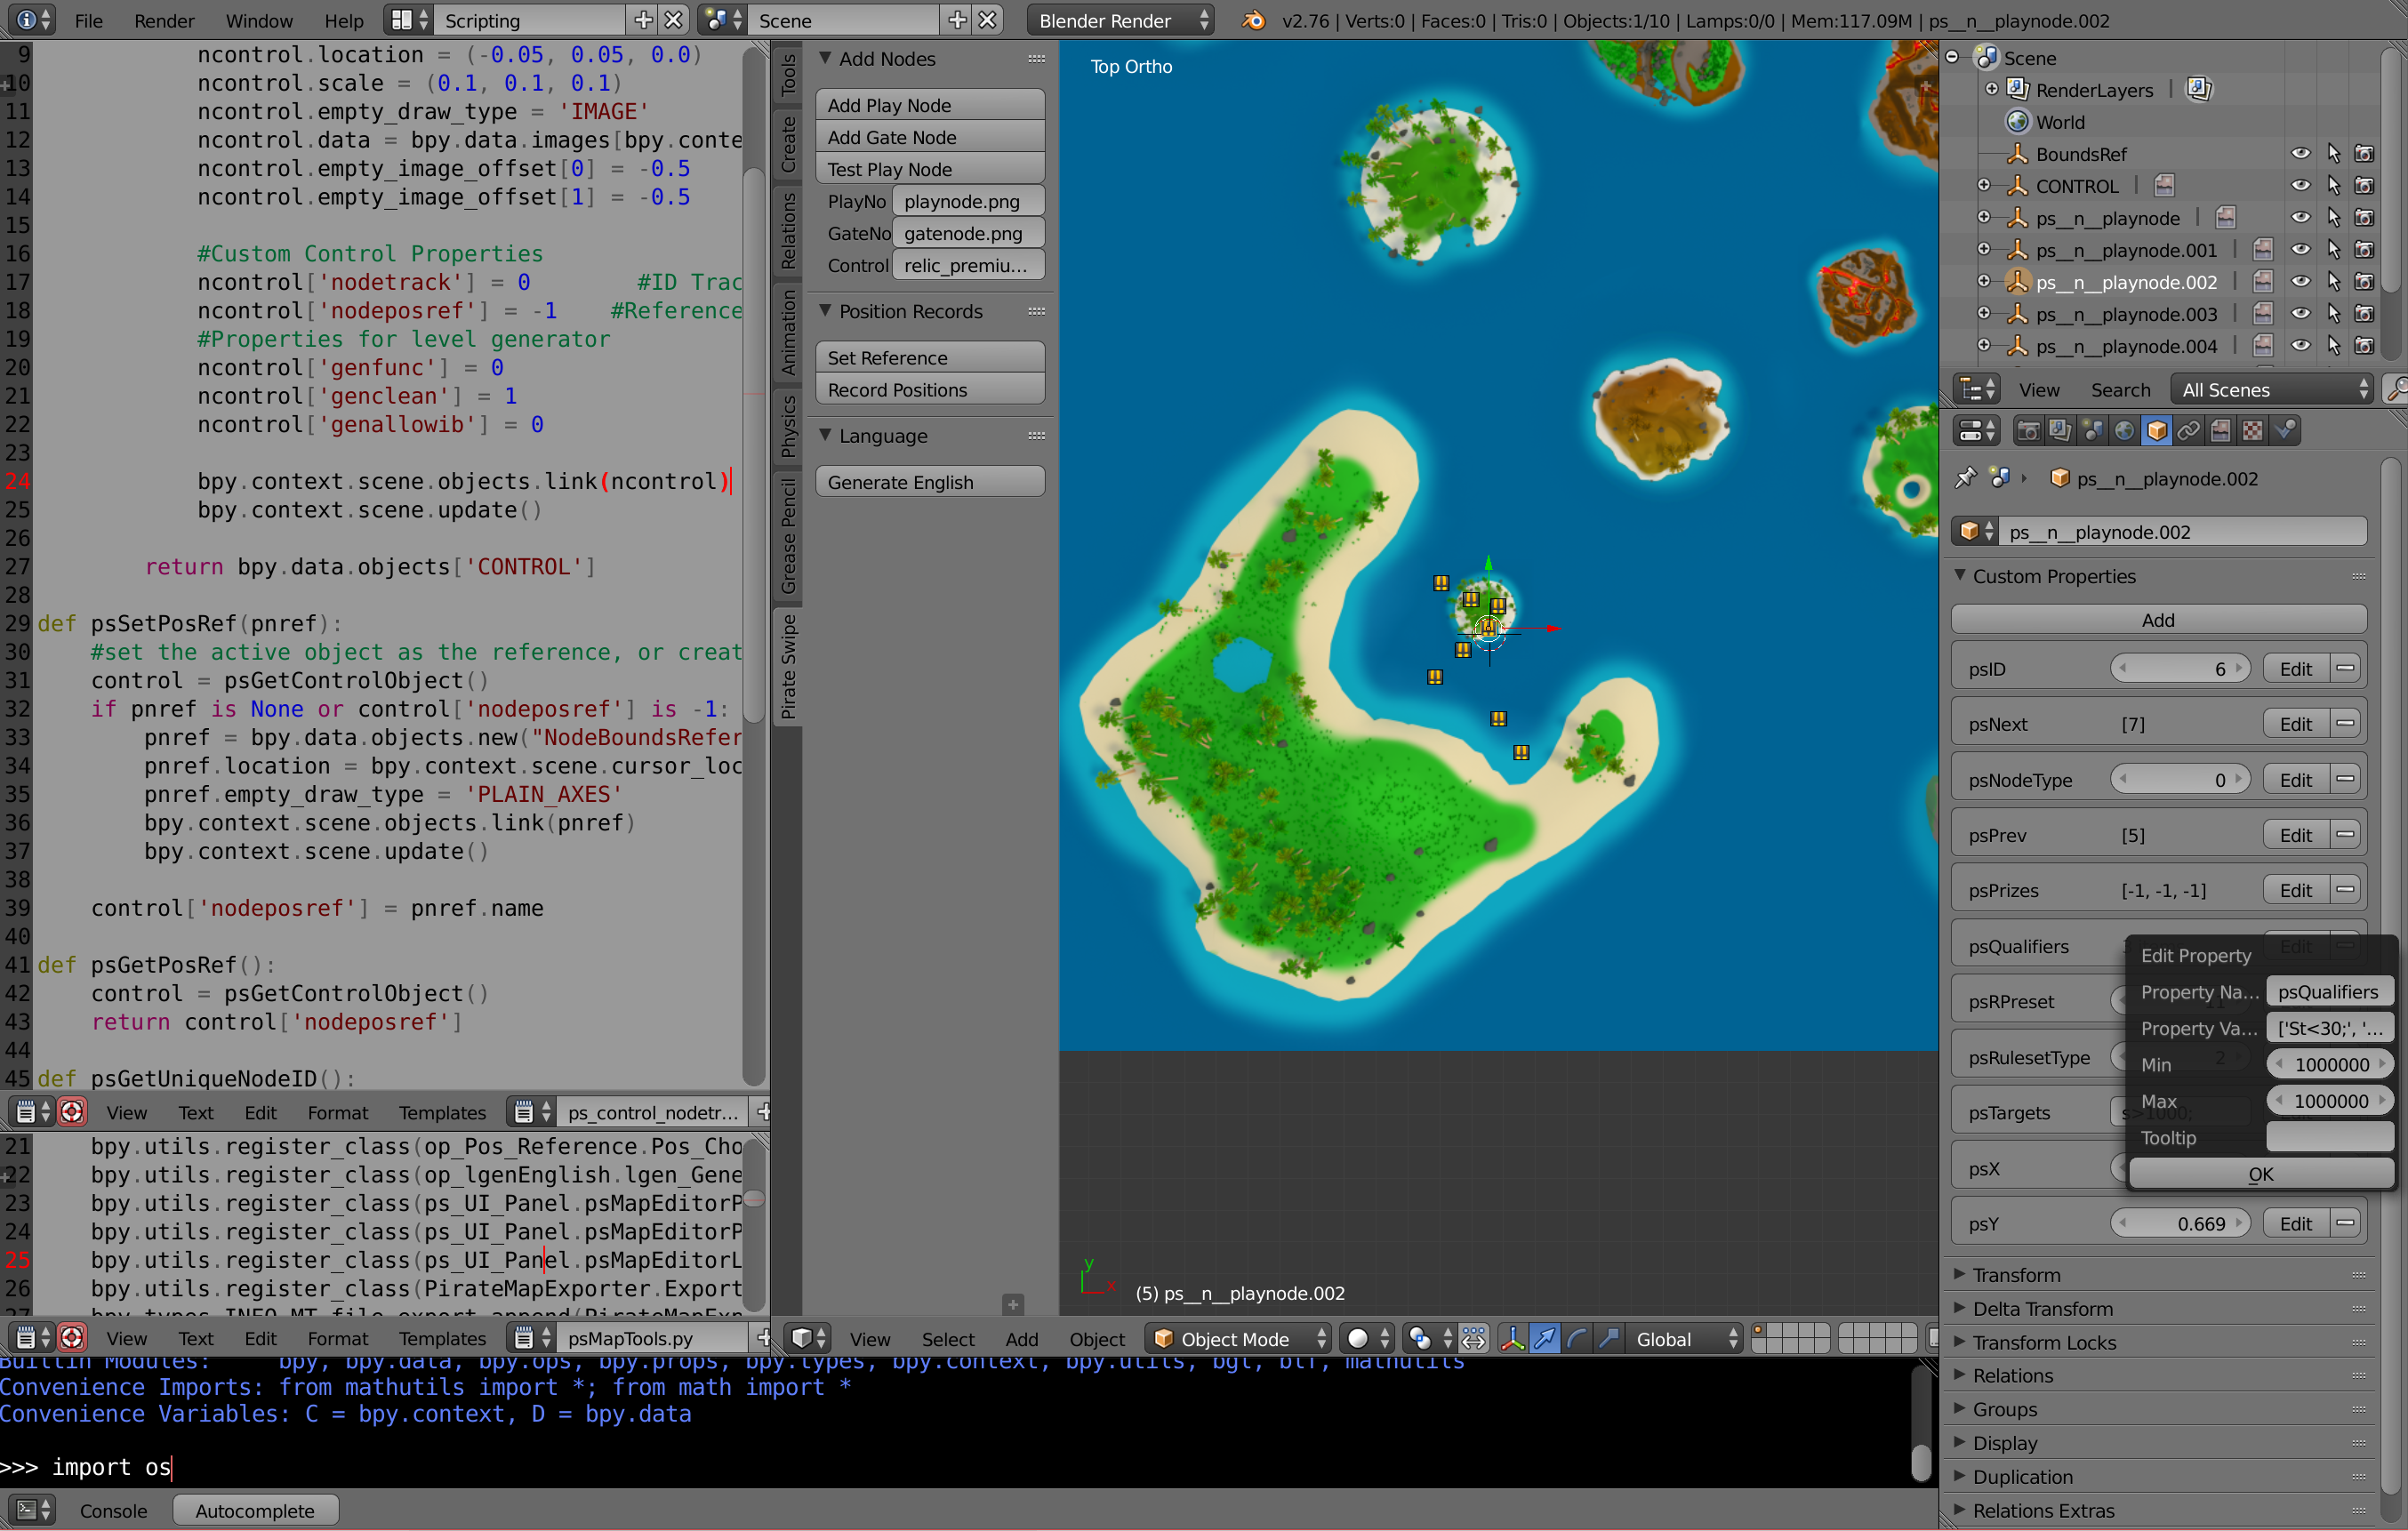
Task: Toggle selectability of BoundsRef object
Action: (2333, 154)
